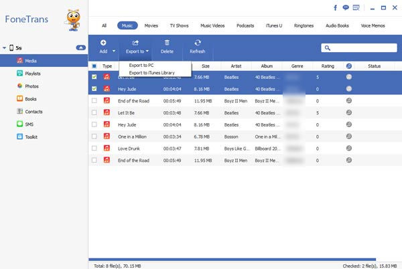Screen dimensions: 402x269
Task: Select the Bosson artist cell
Action: pos(231,137)
